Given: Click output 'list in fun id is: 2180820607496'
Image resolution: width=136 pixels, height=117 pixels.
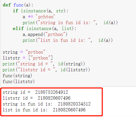Looking at the screenshot, I should pos(44,110).
